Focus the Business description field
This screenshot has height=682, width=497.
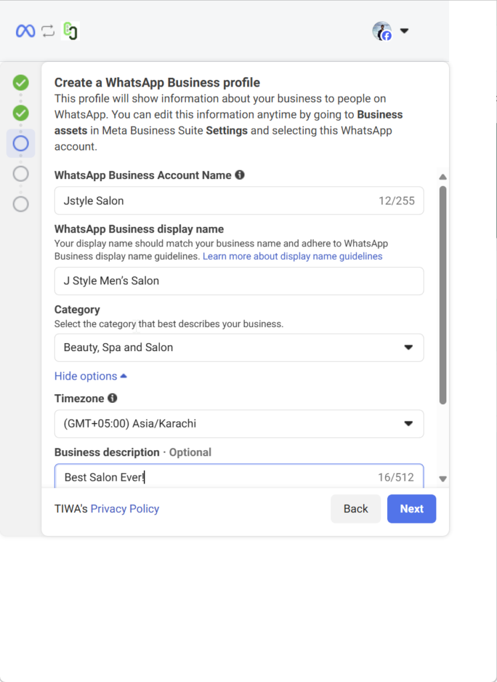pos(239,476)
